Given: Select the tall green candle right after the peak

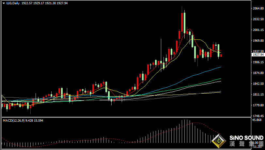Looking at the screenshot, I should click(x=185, y=22).
